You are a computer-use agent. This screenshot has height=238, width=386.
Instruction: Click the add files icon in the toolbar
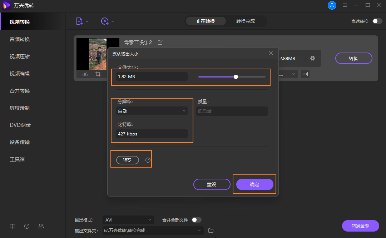[79, 21]
